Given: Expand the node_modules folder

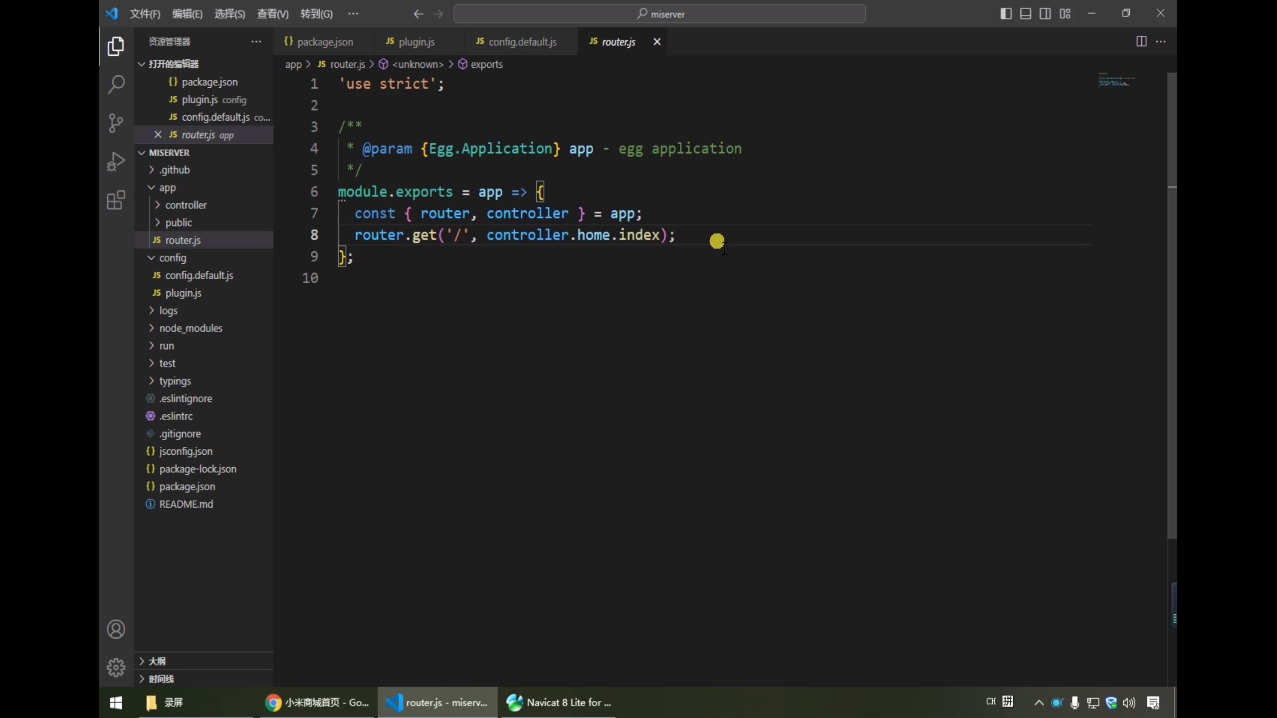Looking at the screenshot, I should point(191,328).
